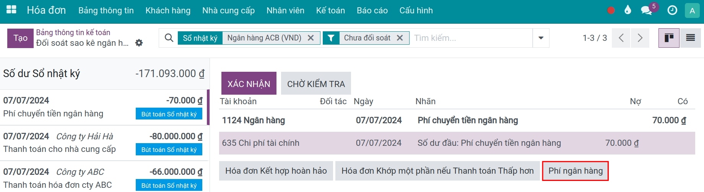
Task: Click Bảng thông tin kế toán breadcrumb
Action: tap(73, 32)
